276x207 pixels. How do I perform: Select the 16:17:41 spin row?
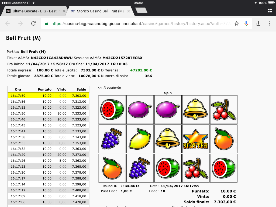[x=49, y=131]
